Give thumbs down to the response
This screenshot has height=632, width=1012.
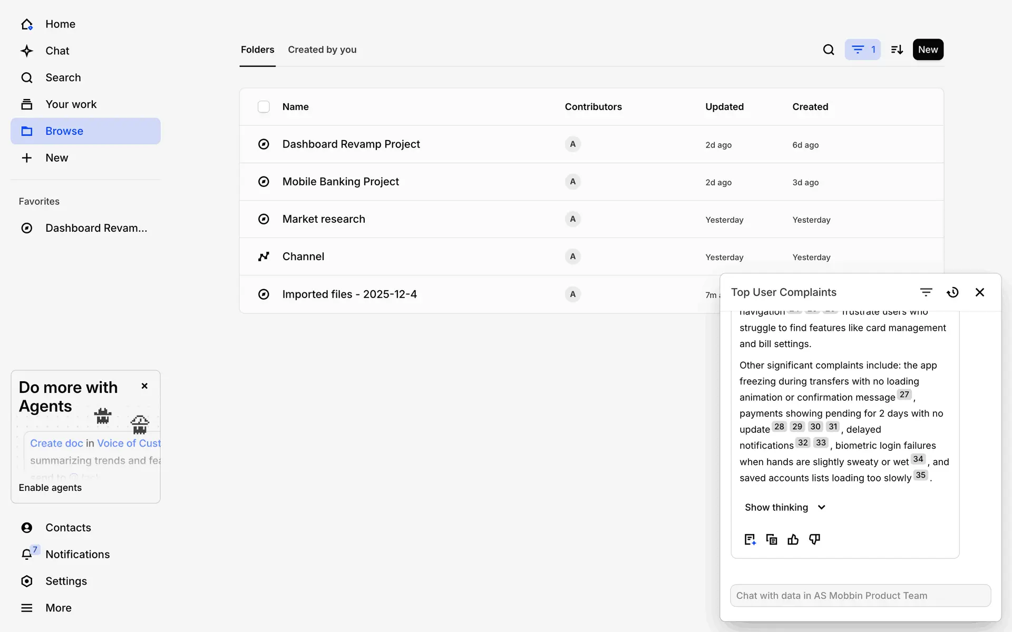(814, 539)
